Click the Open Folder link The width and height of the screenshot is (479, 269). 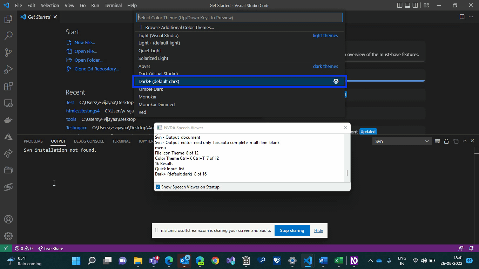(88, 60)
